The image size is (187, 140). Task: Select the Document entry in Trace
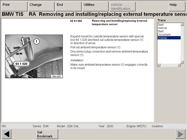point(169,35)
